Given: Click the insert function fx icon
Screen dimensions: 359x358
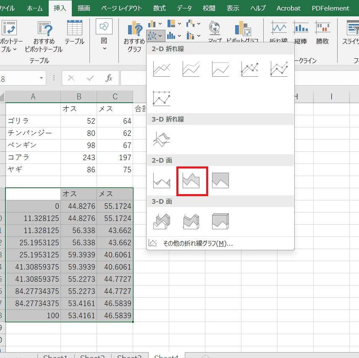Looking at the screenshot, I should 109,78.
